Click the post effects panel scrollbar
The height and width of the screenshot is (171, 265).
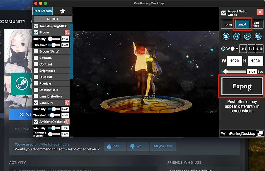72,51
